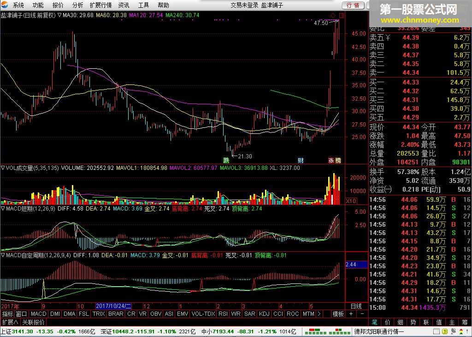Click the 德邦沈阳联通行情一 server label
This screenshot has height=337, width=472.
378,331
